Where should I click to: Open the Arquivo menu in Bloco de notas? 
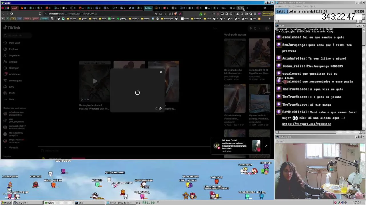(279, 6)
